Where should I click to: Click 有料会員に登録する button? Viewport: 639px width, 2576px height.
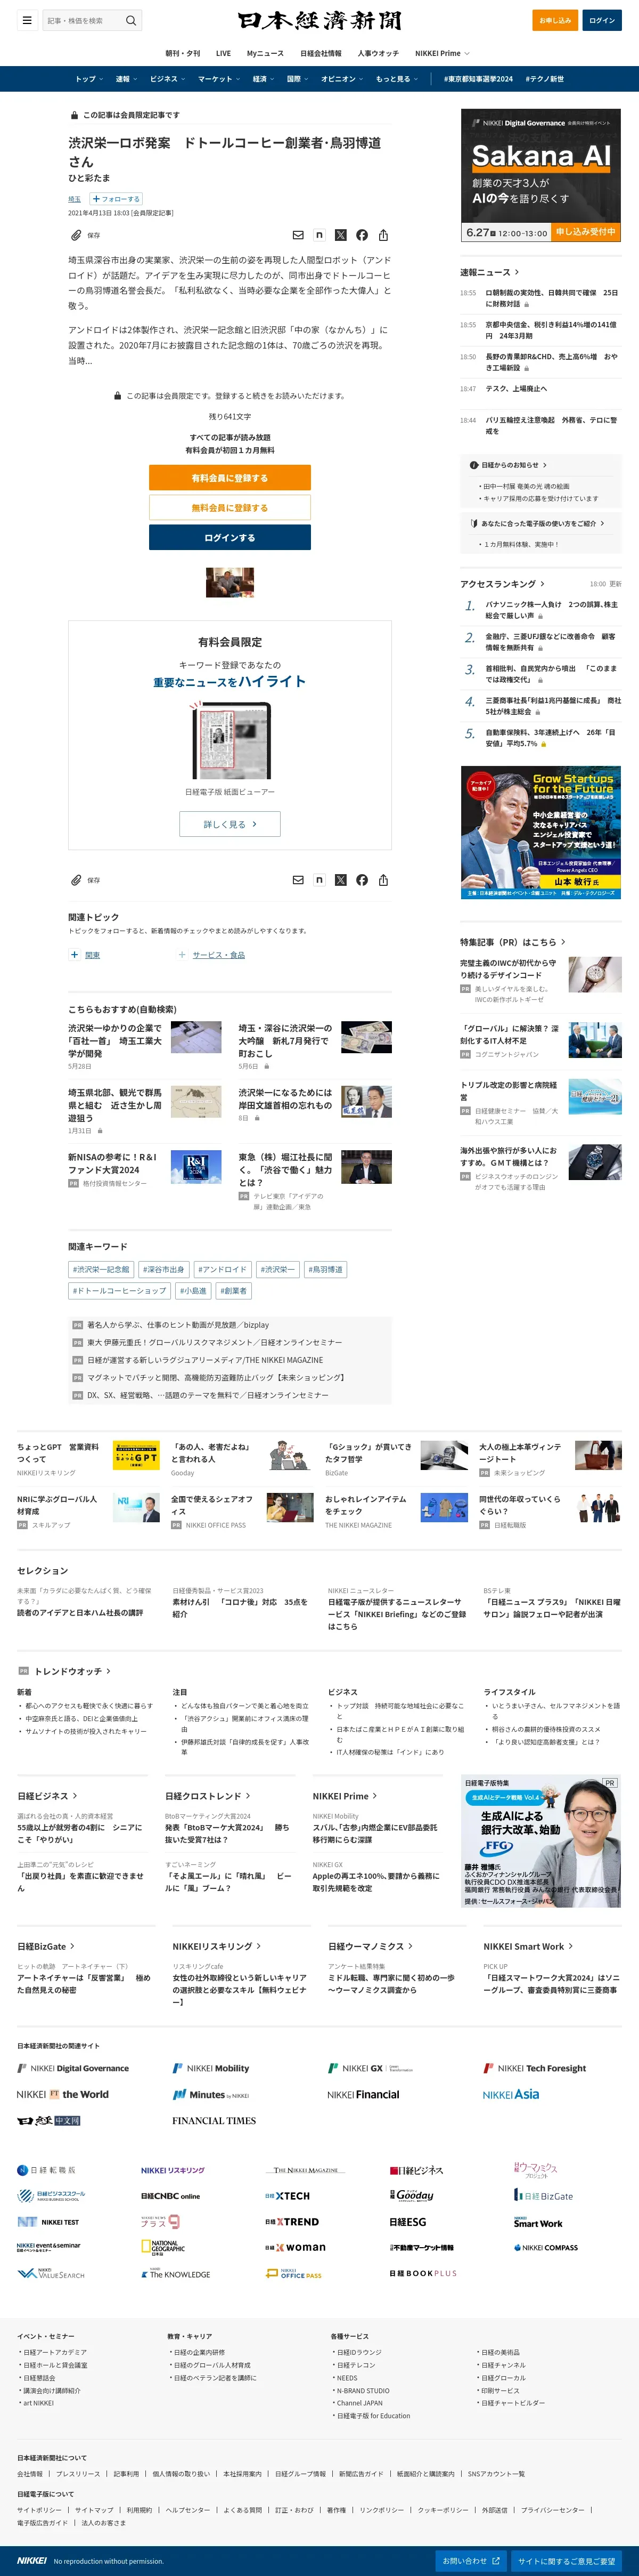coord(230,478)
